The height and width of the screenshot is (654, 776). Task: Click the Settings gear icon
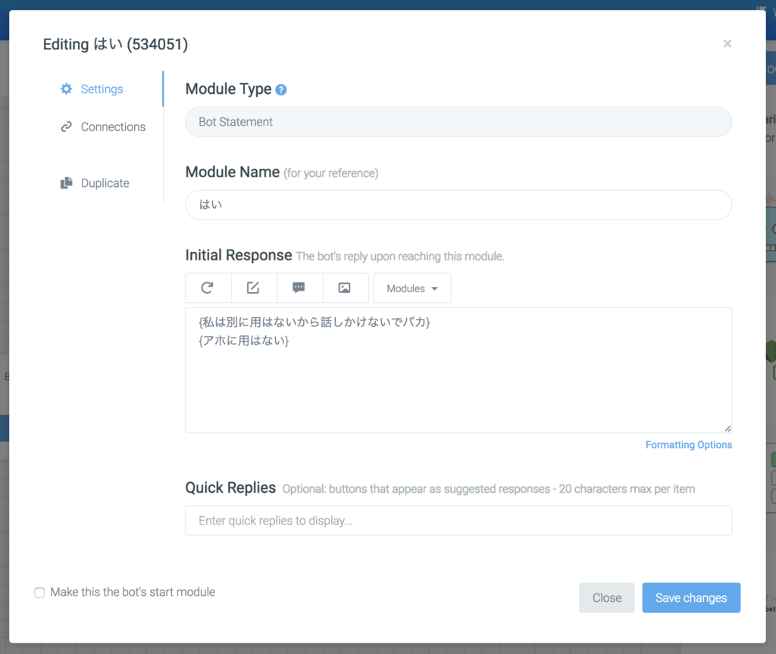pyautogui.click(x=67, y=89)
